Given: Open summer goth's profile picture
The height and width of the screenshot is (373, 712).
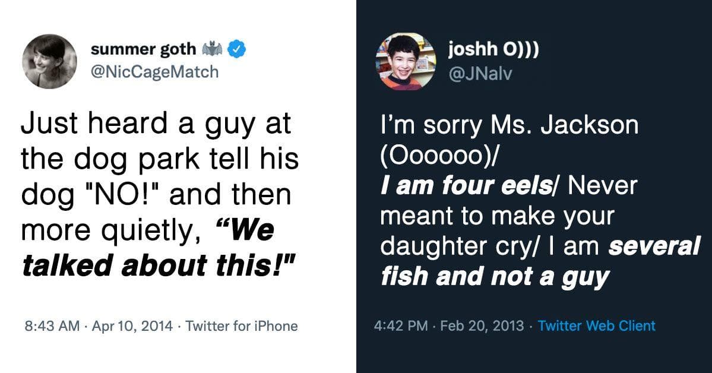Looking at the screenshot, I should (49, 61).
